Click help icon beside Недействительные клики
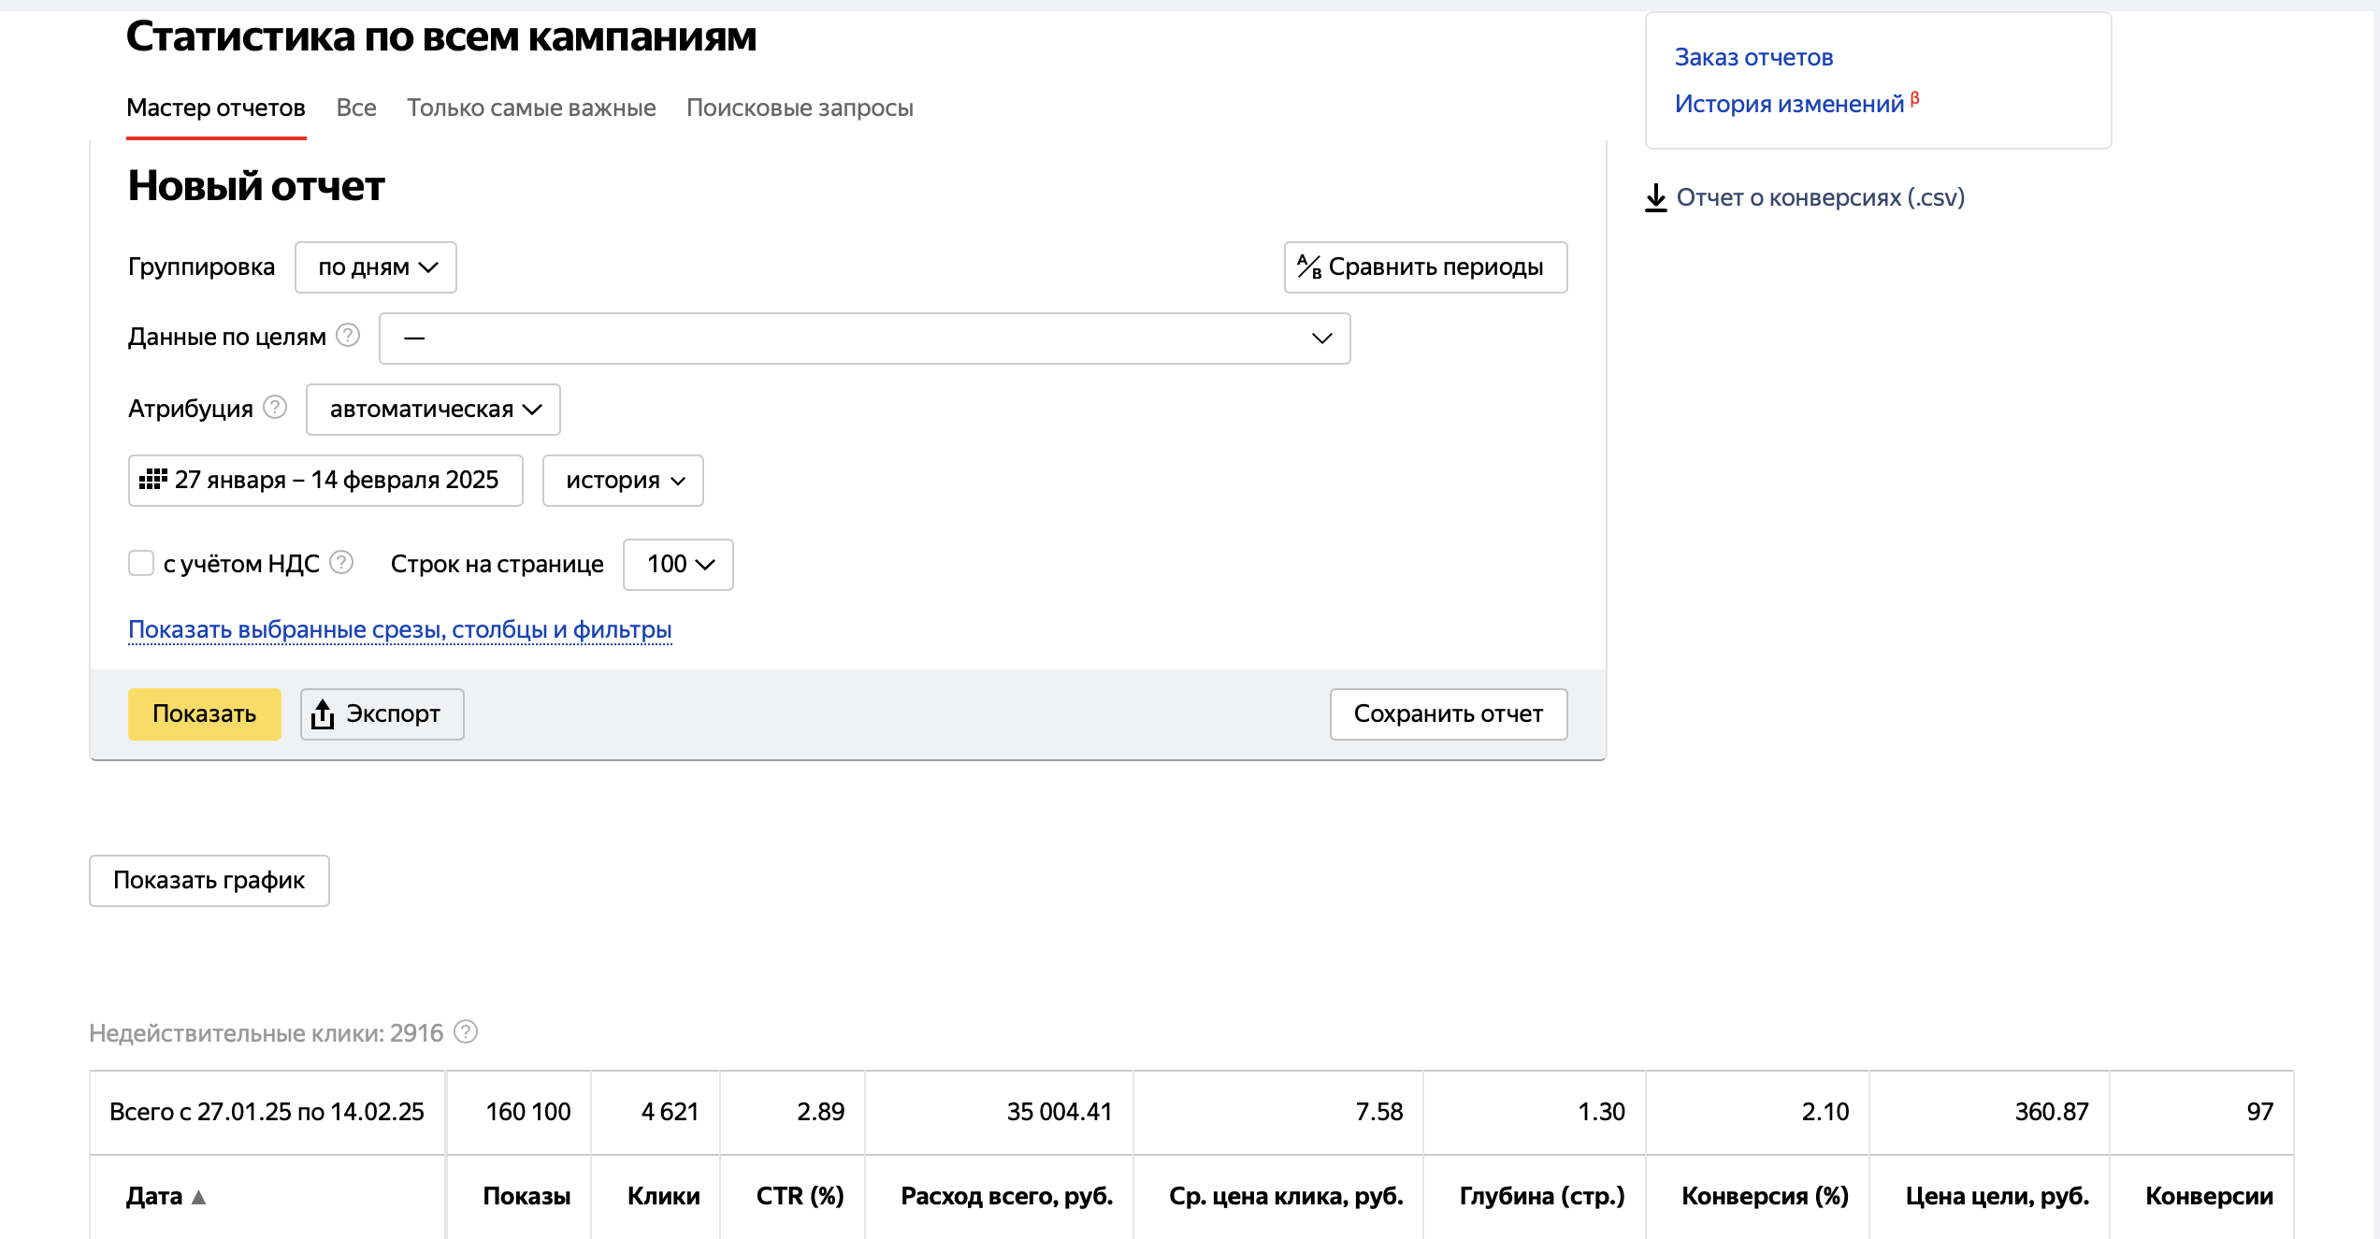Viewport: 2380px width, 1239px height. pos(466,1032)
